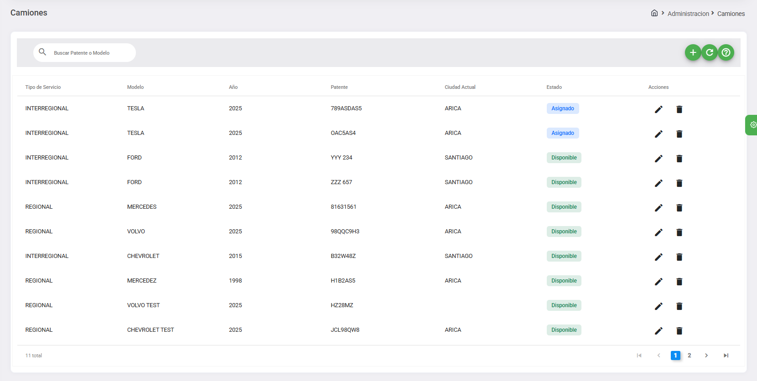
Task: Go to page 2 of results
Action: pos(689,355)
